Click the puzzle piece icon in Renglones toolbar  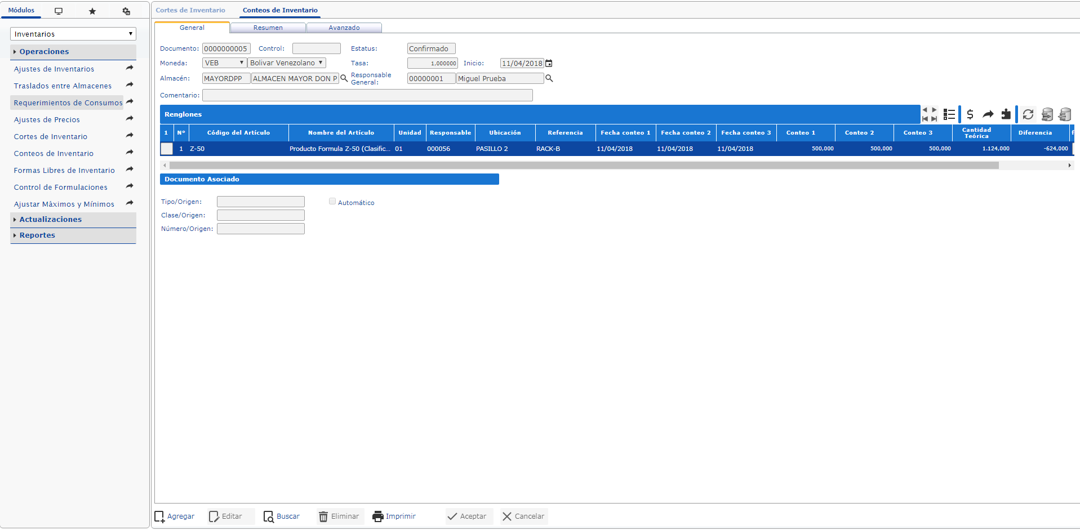pyautogui.click(x=1006, y=114)
